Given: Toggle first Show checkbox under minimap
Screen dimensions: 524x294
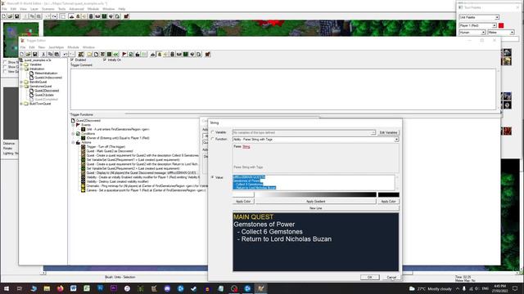Looking at the screenshot, I should [x=5, y=62].
